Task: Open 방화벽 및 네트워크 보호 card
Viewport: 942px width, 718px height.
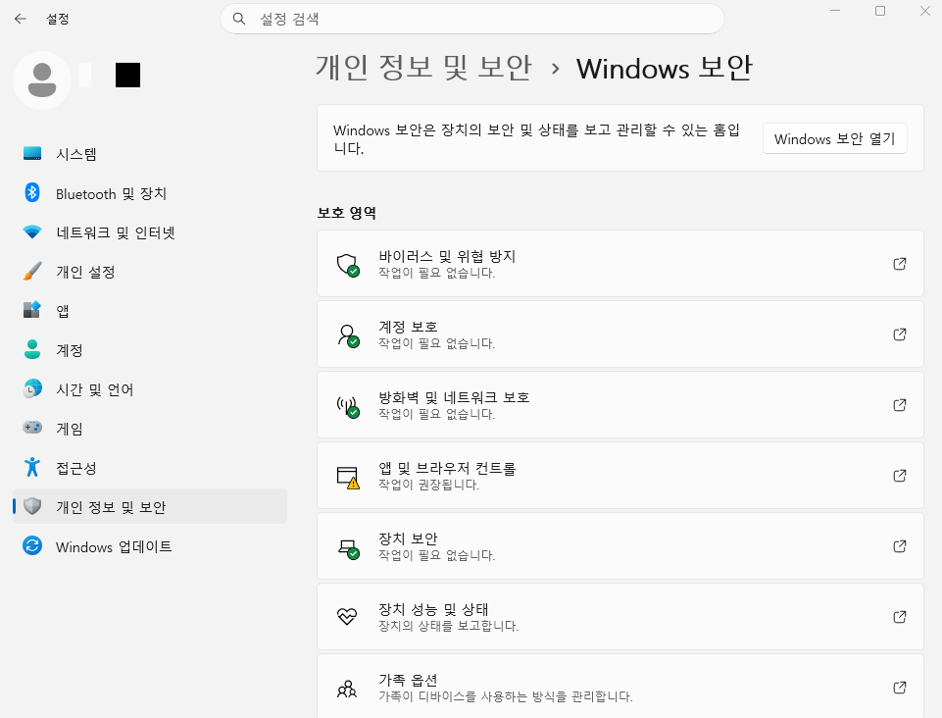Action: pyautogui.click(x=620, y=405)
